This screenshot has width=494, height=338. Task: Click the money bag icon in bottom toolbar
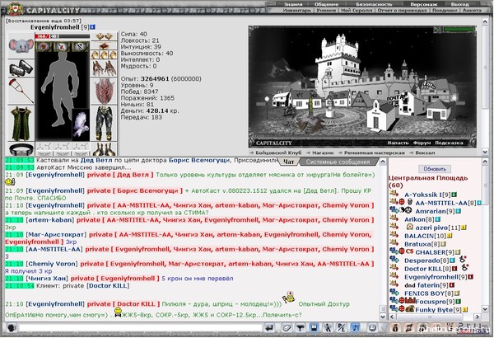(x=394, y=328)
